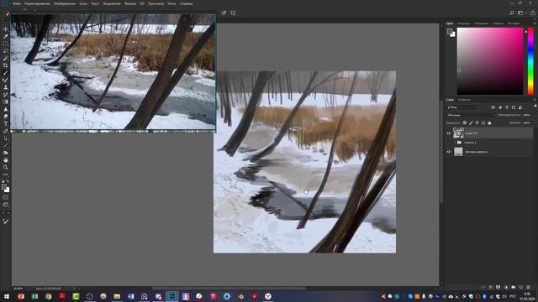The height and width of the screenshot is (302, 538).
Task: Expand the Группа 1 layer group
Action: (455, 143)
